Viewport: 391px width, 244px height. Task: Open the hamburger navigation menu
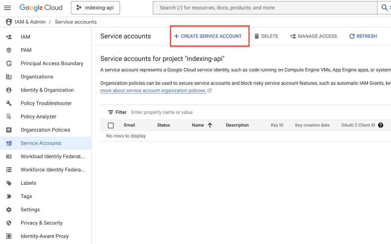(7, 7)
